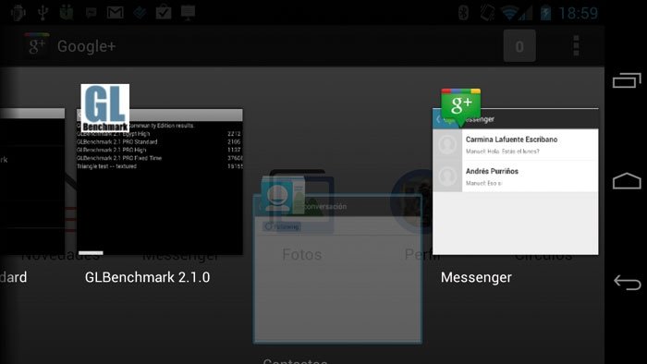
Task: Tap the checkmark shopping bag notification icon
Action: pos(164,12)
